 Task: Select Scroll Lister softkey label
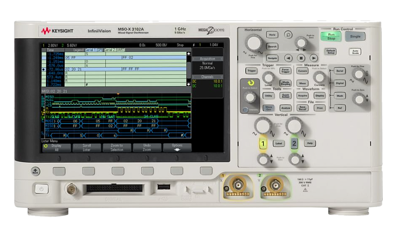tap(86, 148)
